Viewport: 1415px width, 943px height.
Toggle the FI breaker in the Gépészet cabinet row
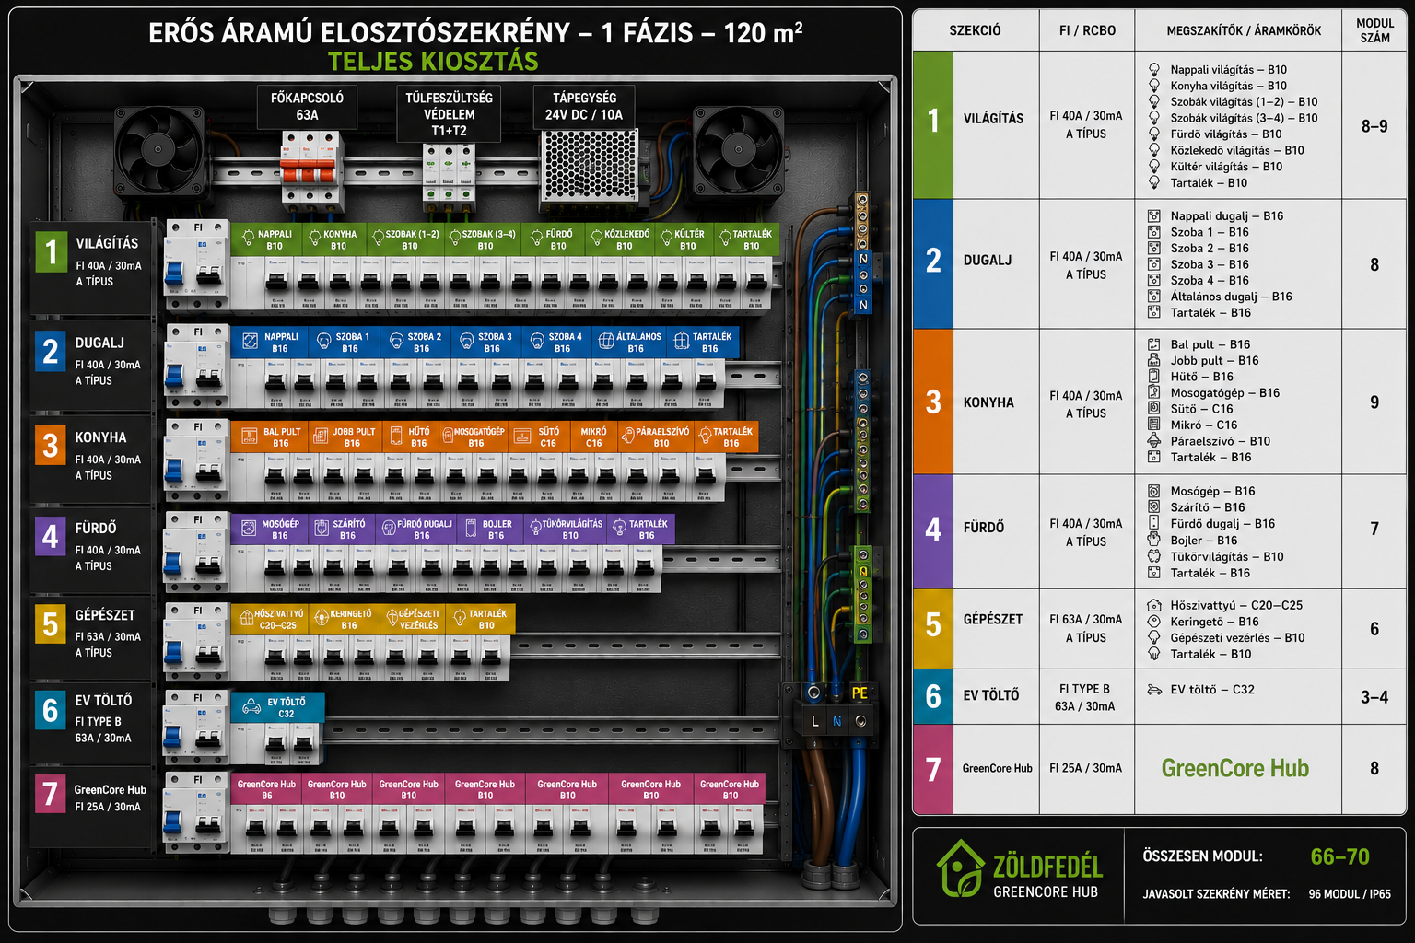coord(196,643)
